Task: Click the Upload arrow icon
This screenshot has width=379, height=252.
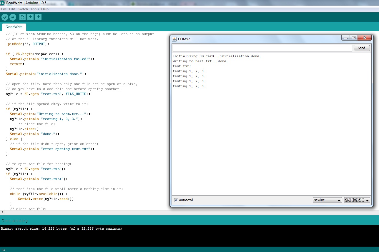Action: point(13,17)
